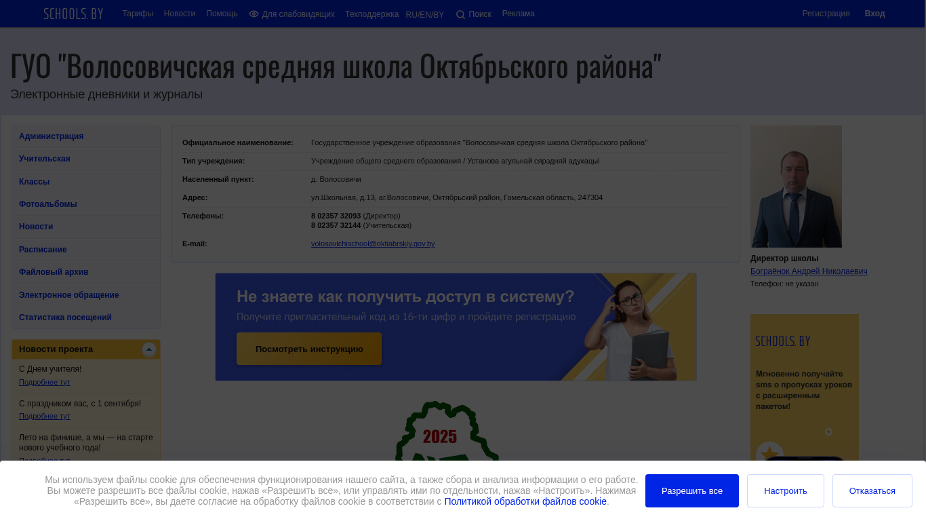Click the eye icon for visually impaired mode
The image size is (926, 521).
pos(254,14)
